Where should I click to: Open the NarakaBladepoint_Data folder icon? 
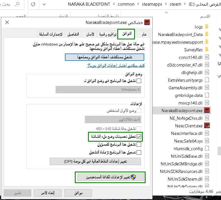[207, 34]
